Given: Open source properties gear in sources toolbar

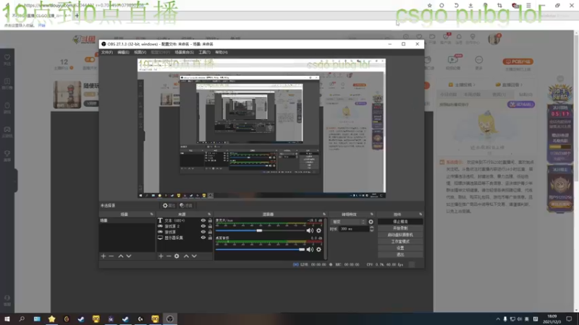Looking at the screenshot, I should click(x=177, y=256).
